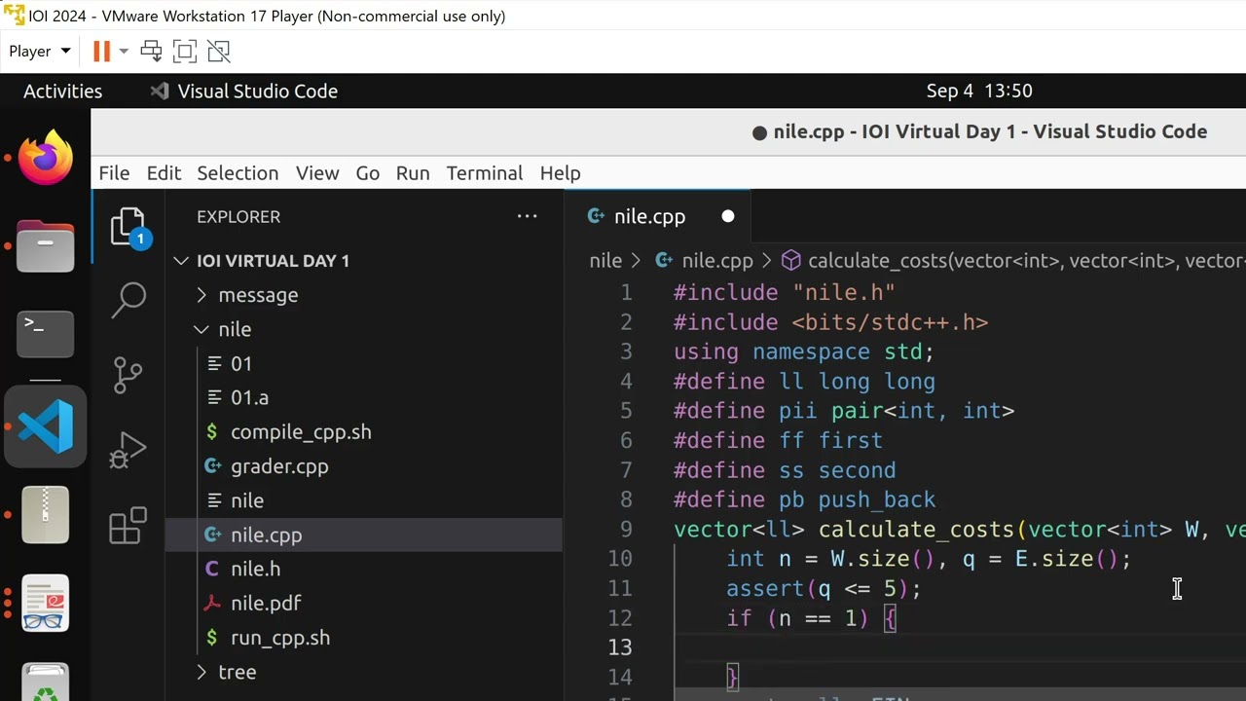Open Terminal from the dock
1246x701 pixels.
[x=46, y=335]
